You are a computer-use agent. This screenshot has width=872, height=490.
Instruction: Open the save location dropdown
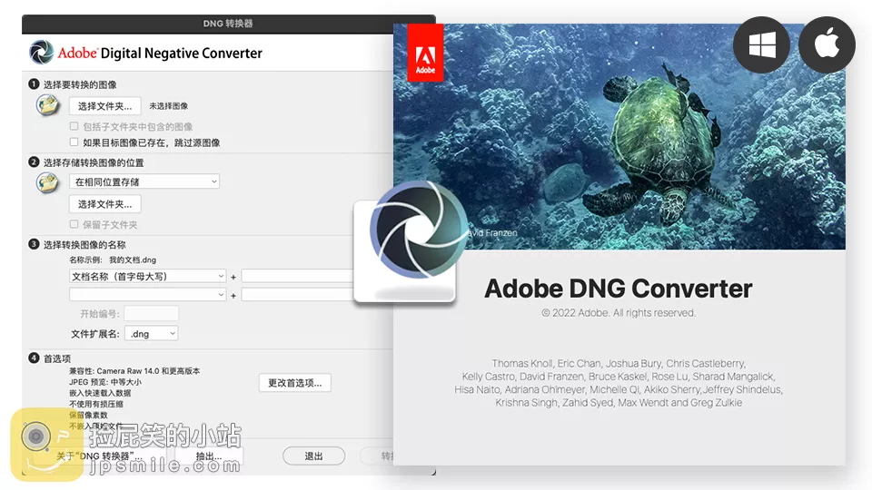(145, 181)
